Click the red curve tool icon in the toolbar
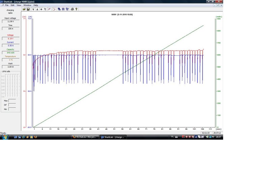This screenshot has width=270, height=181. point(49,9)
